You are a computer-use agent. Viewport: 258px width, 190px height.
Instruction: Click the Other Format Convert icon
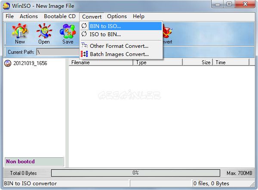84,45
